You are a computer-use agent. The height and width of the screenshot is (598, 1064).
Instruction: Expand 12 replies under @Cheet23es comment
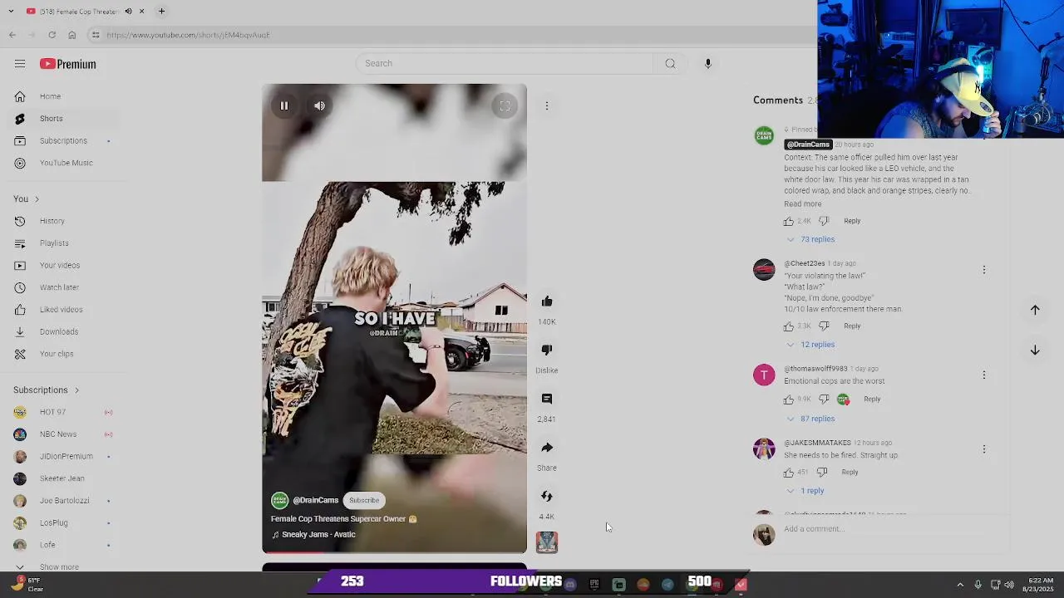tap(811, 345)
